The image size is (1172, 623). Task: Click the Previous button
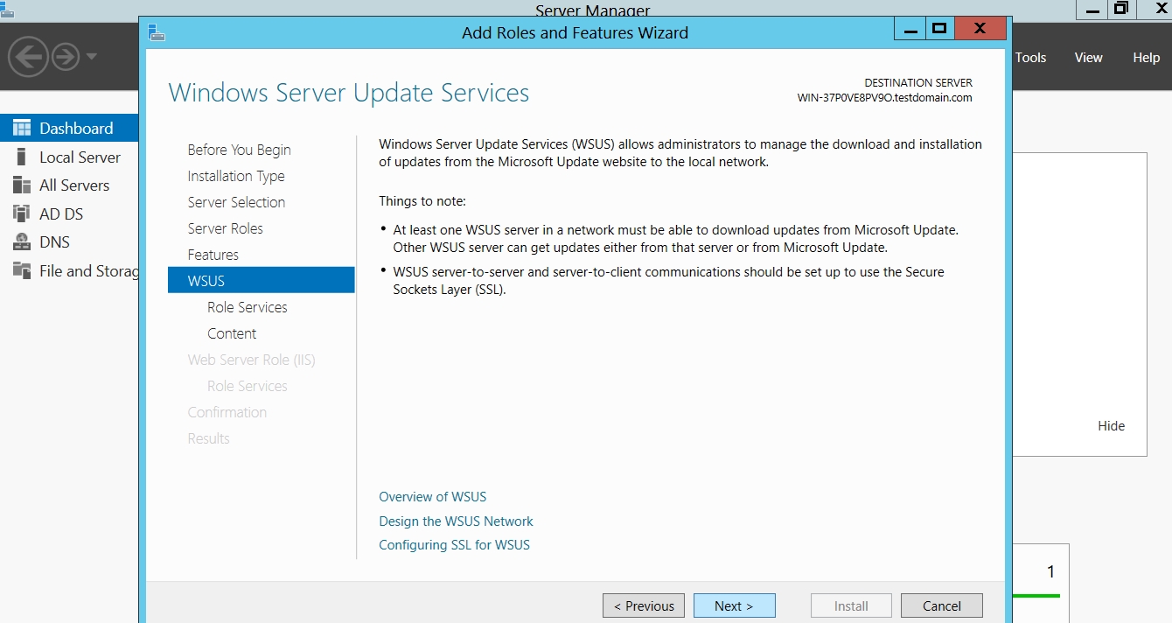(644, 605)
